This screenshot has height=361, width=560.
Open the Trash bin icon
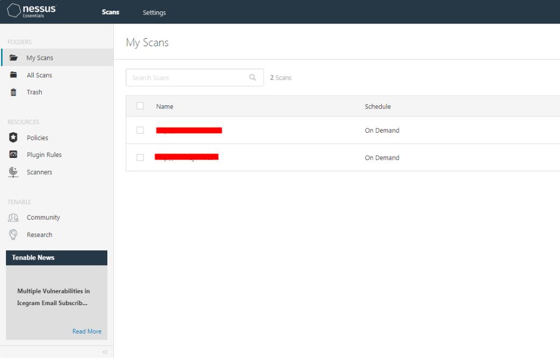tap(13, 92)
